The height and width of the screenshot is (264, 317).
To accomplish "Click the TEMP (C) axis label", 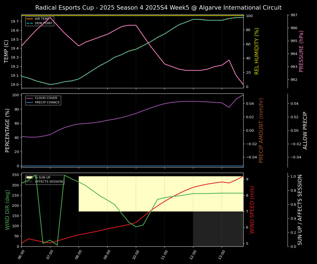I will coord(7,51).
